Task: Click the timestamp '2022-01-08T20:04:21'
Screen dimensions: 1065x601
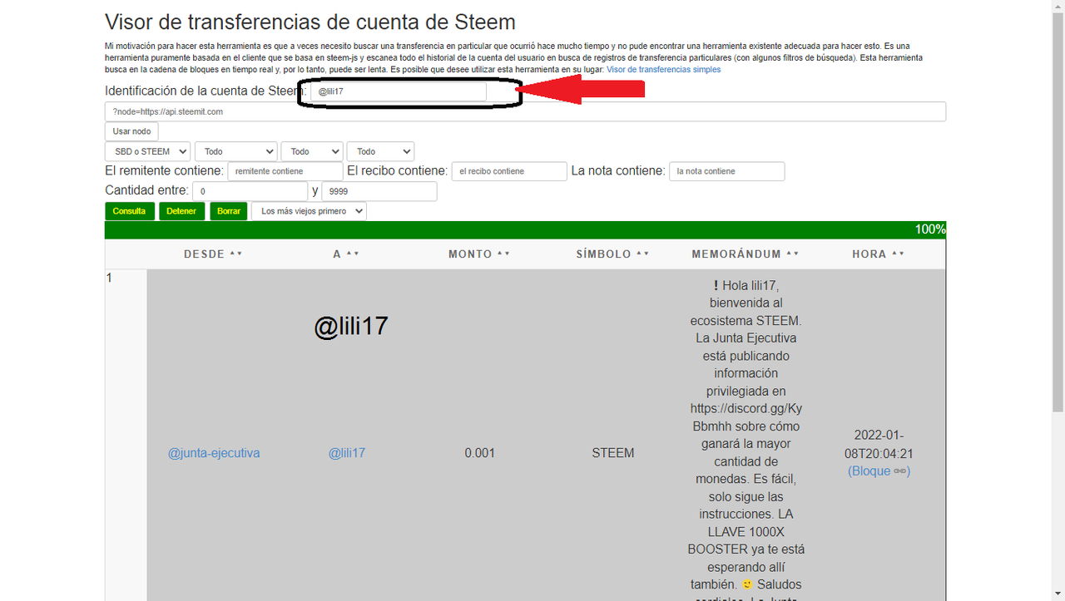Action: (879, 445)
